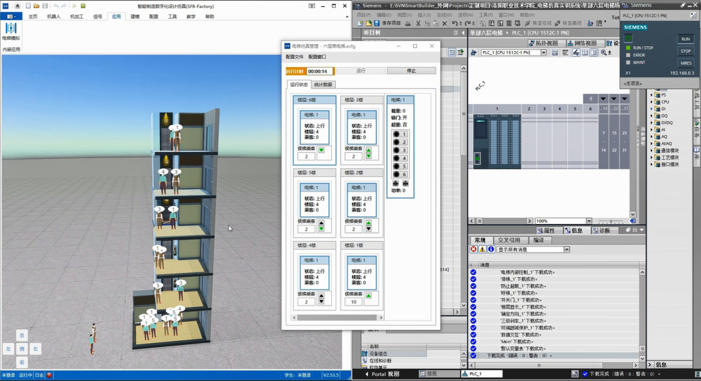Click the warnings filter icon in info panel
Image resolution: width=701 pixels, height=381 pixels.
click(482, 250)
